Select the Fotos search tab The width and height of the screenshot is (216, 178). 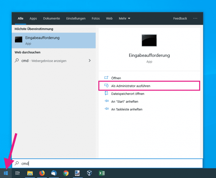[96, 19]
